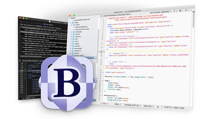
Task: Click the round close icon on selected sidebar row
Action: pyautogui.click(x=95, y=58)
